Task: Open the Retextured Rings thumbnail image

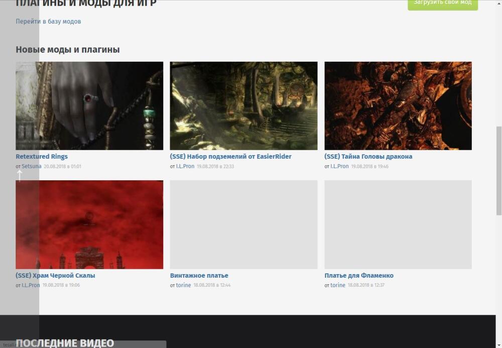Action: 89,105
